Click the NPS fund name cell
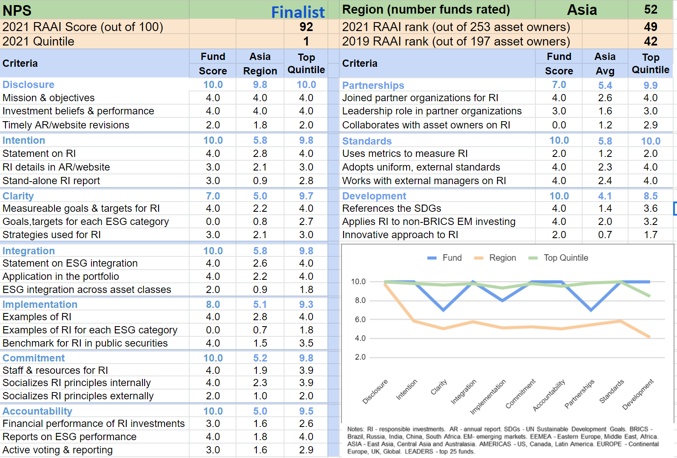 click(x=17, y=10)
